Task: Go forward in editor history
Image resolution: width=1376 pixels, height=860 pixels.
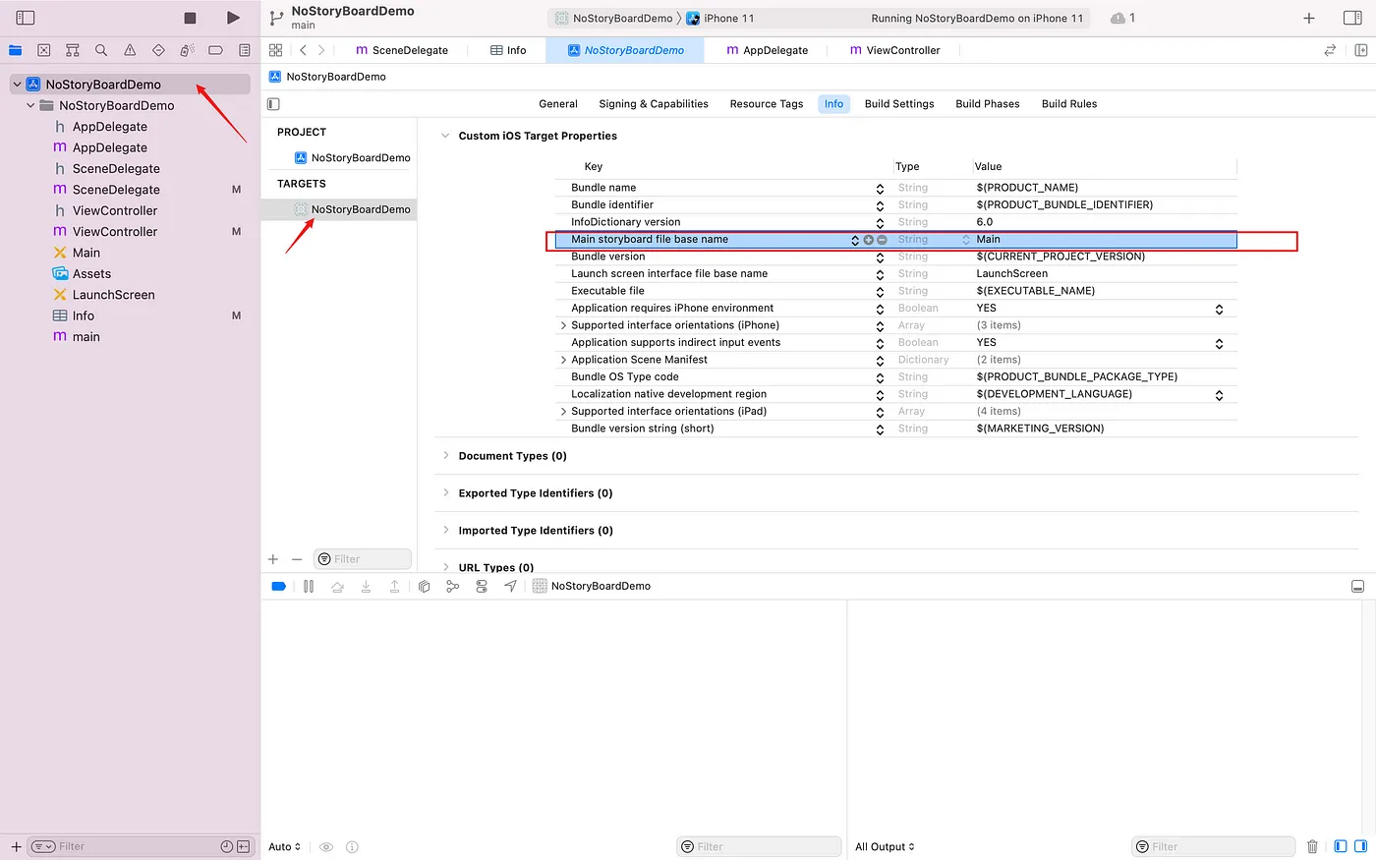Action: point(321,50)
